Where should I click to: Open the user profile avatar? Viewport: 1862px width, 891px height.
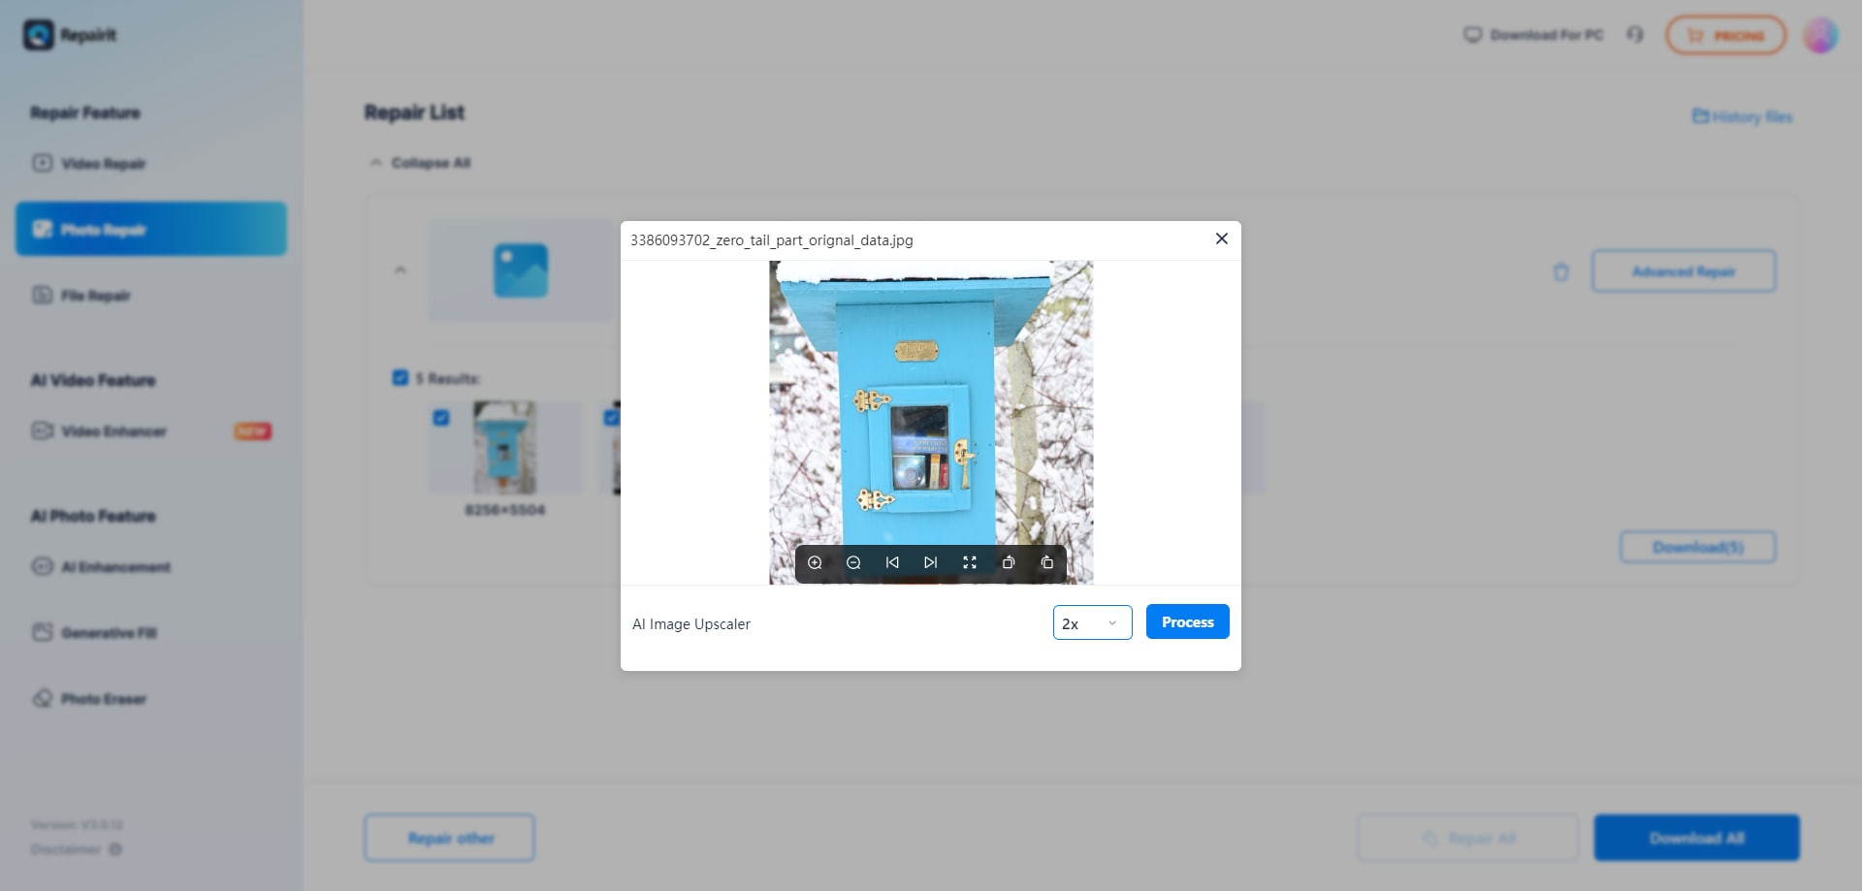tap(1820, 35)
